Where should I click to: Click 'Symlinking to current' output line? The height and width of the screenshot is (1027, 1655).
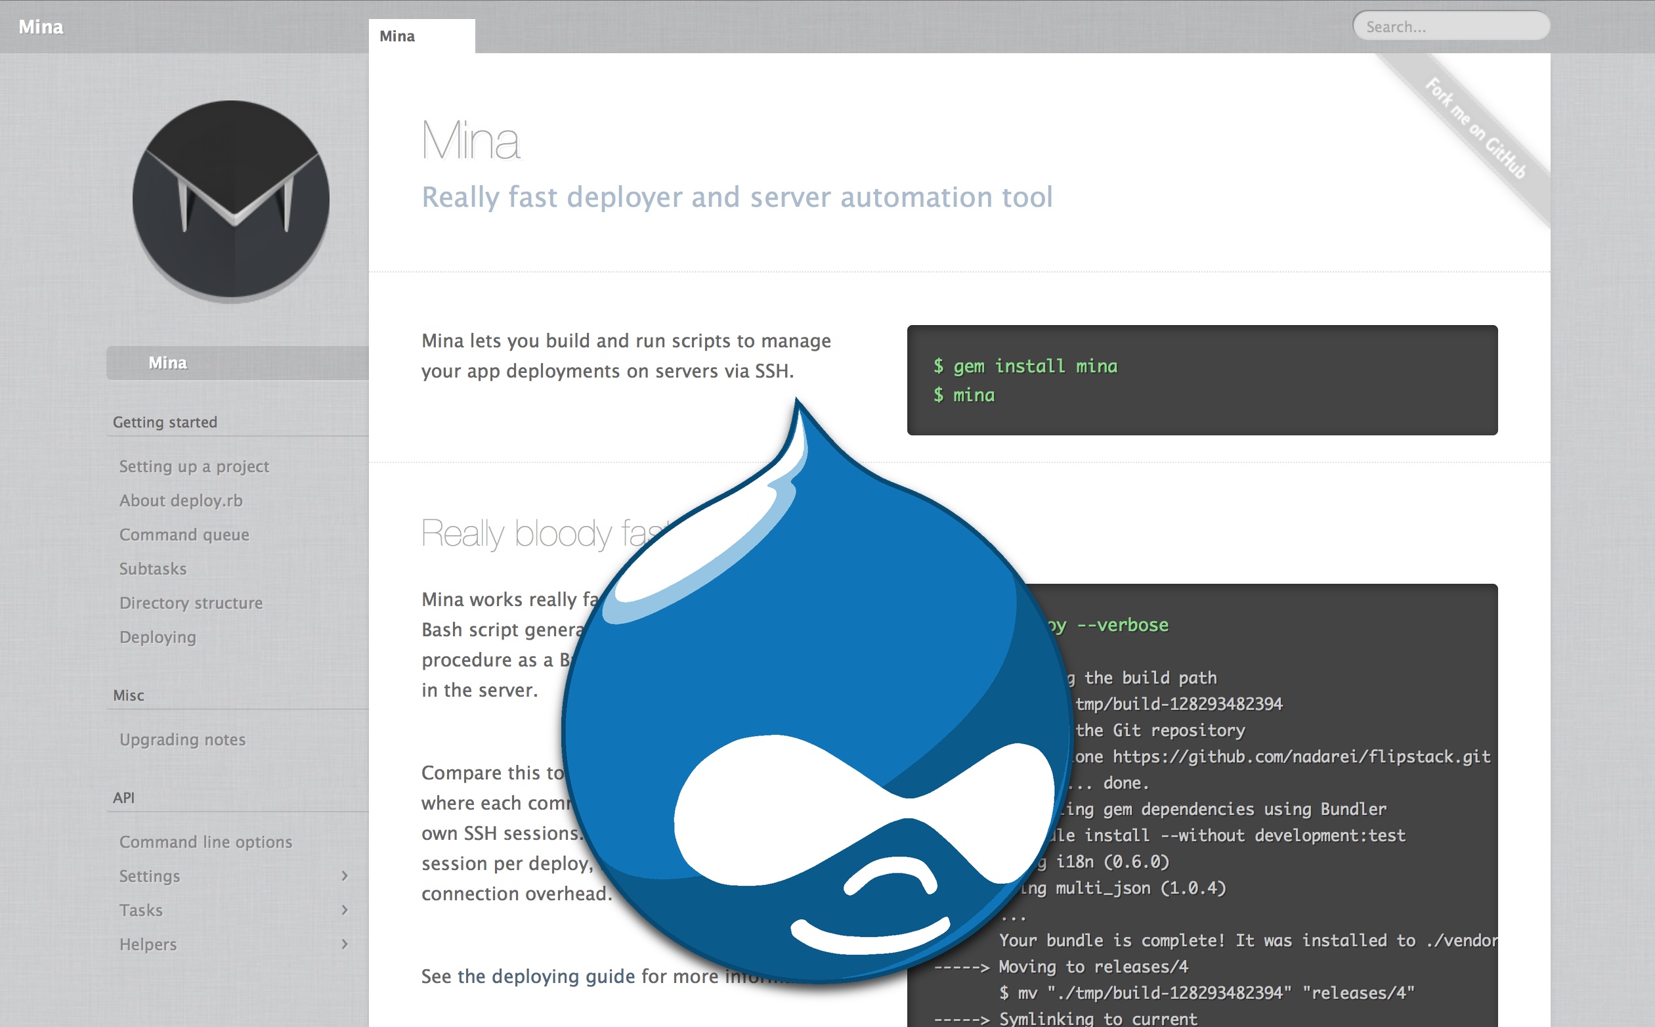1065,1018
